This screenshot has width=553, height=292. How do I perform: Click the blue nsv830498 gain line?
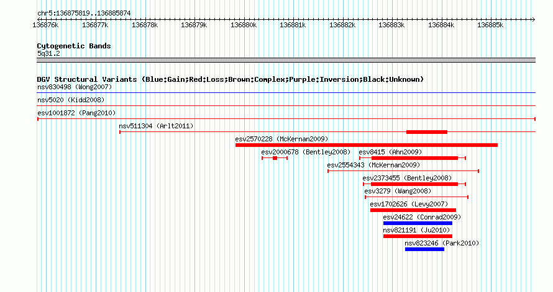[286, 93]
